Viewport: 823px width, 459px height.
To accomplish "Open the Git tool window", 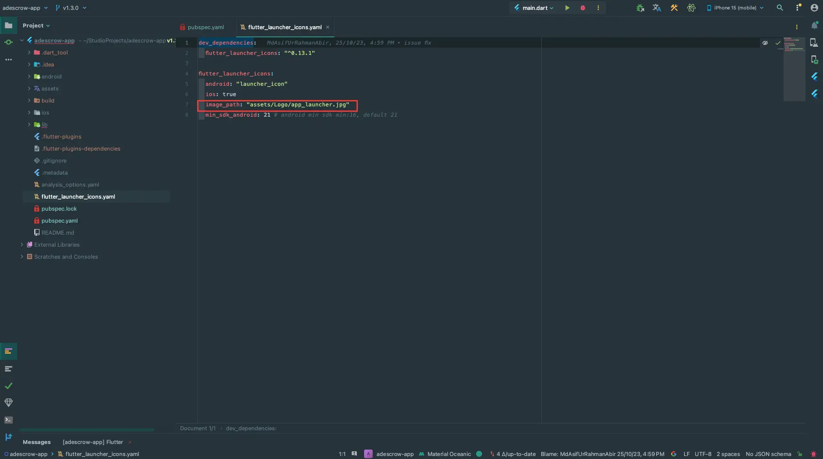I will pyautogui.click(x=9, y=437).
